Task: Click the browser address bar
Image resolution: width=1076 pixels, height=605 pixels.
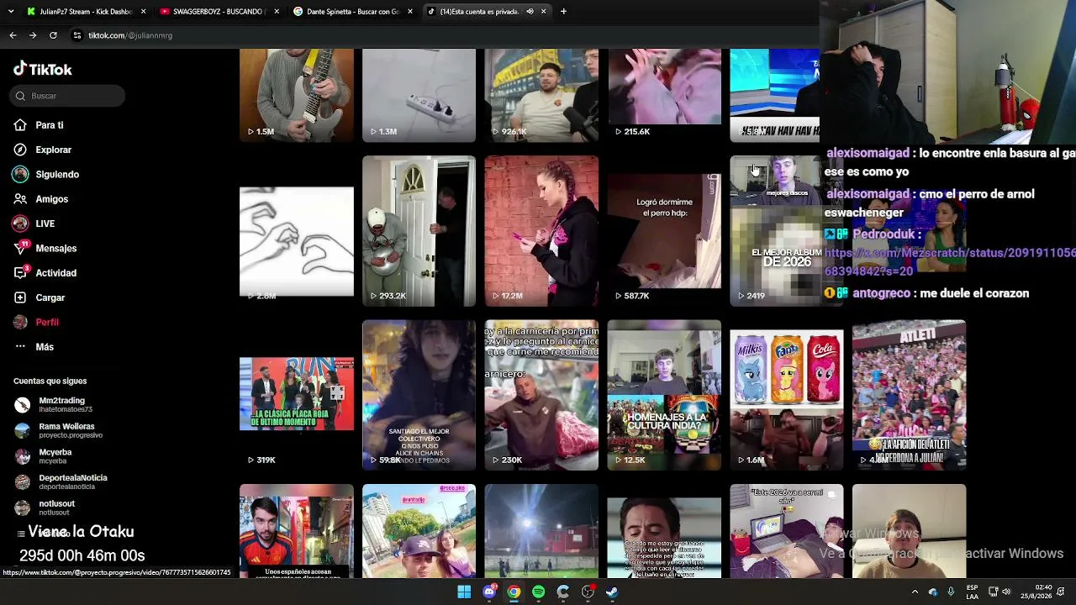Action: (x=437, y=35)
